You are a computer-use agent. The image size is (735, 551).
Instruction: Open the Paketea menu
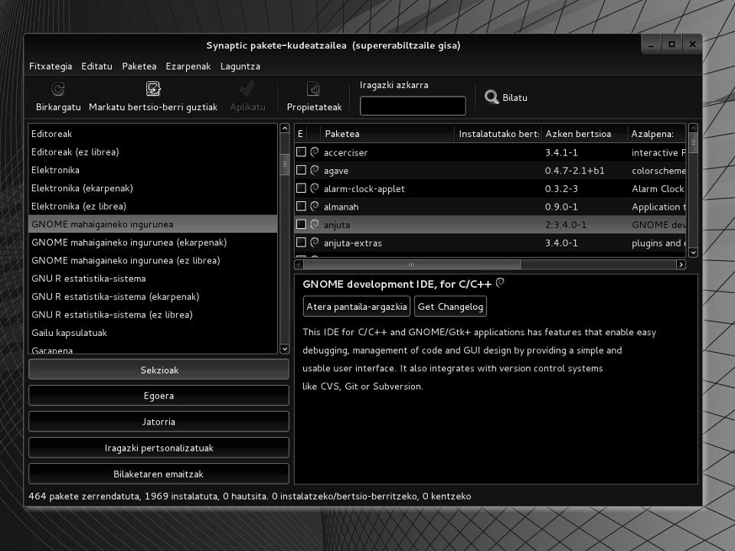click(139, 66)
